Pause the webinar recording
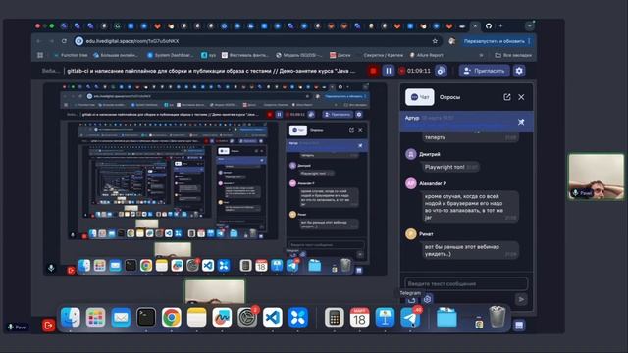Viewport: 628px width, 353px height. point(389,71)
